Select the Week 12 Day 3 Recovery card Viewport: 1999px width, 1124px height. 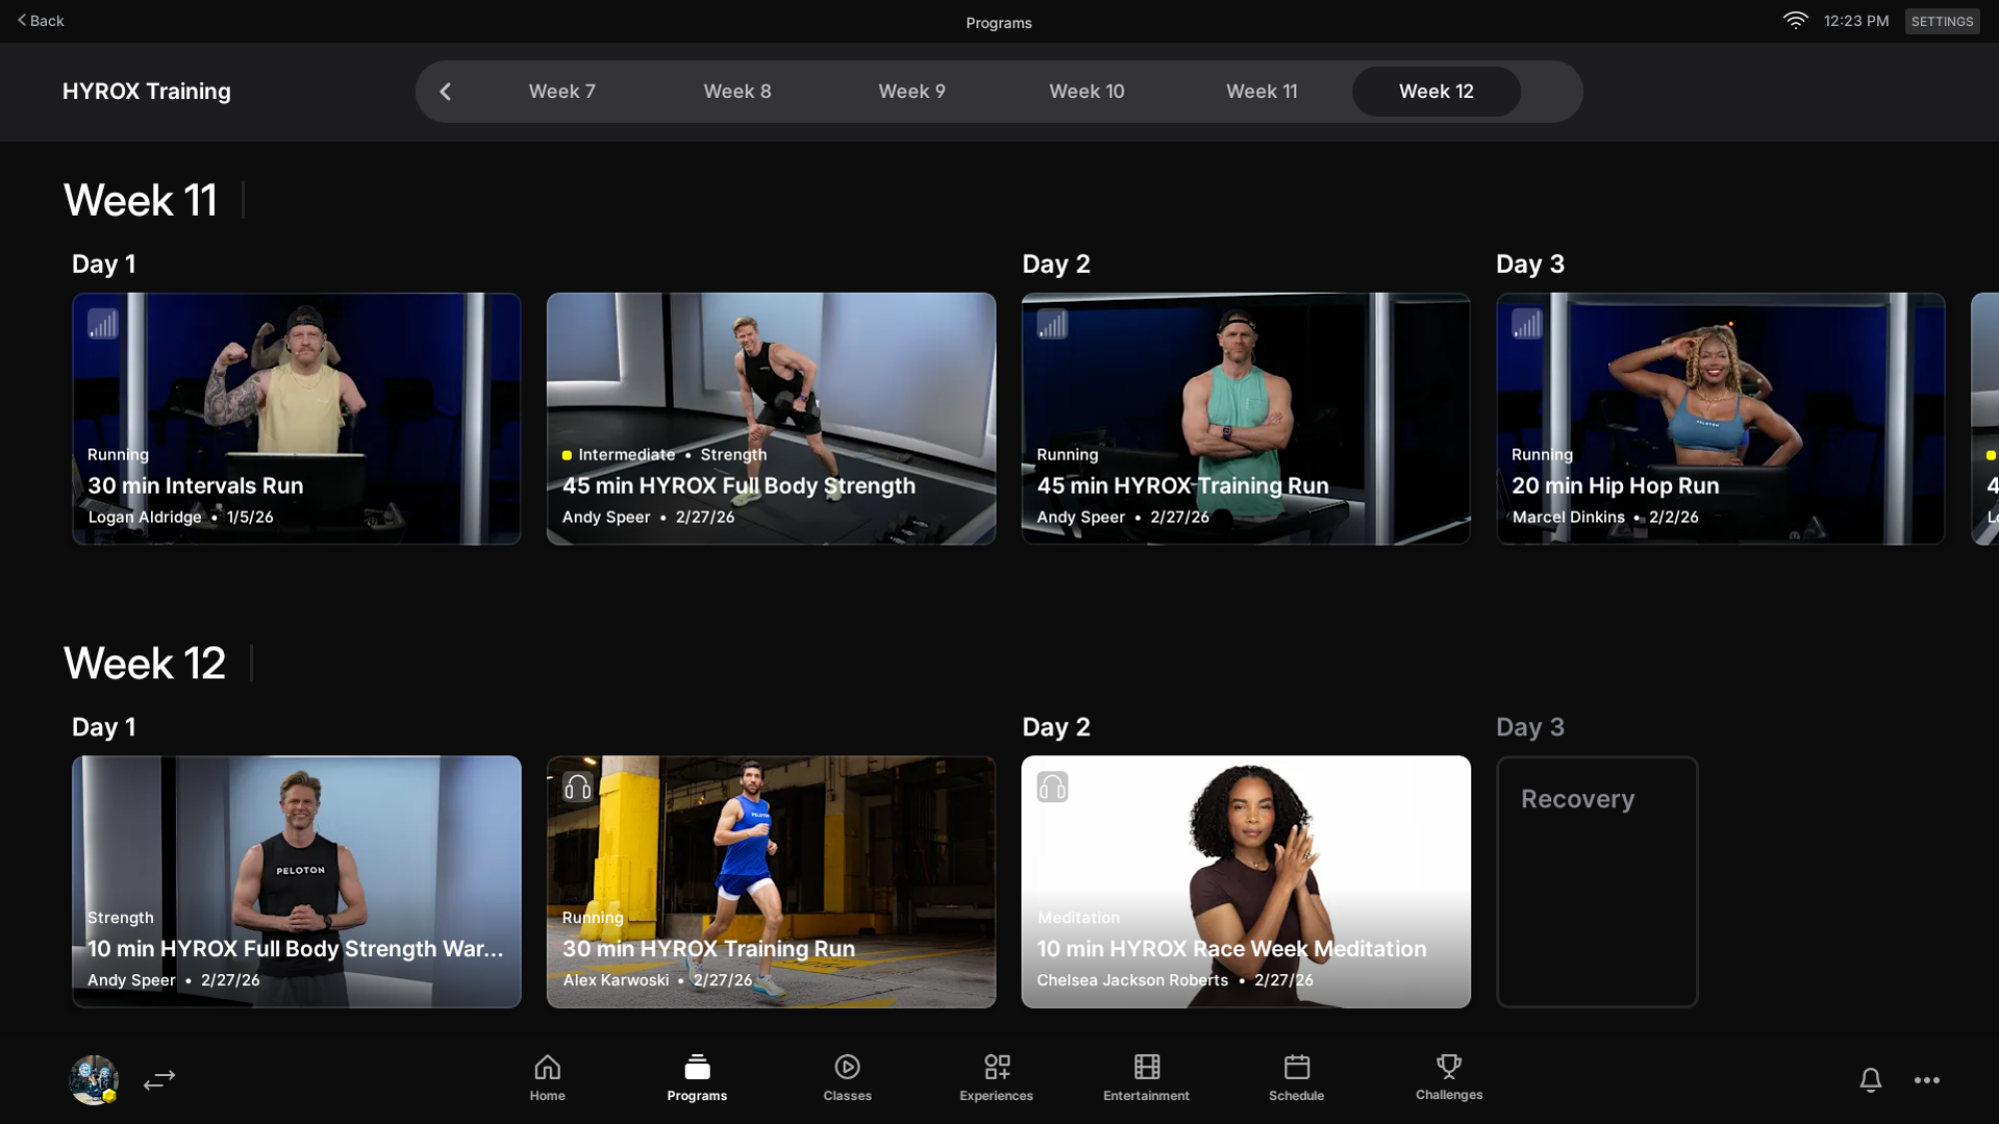click(1596, 881)
